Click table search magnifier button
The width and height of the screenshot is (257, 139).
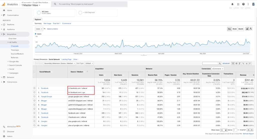(x=220, y=63)
